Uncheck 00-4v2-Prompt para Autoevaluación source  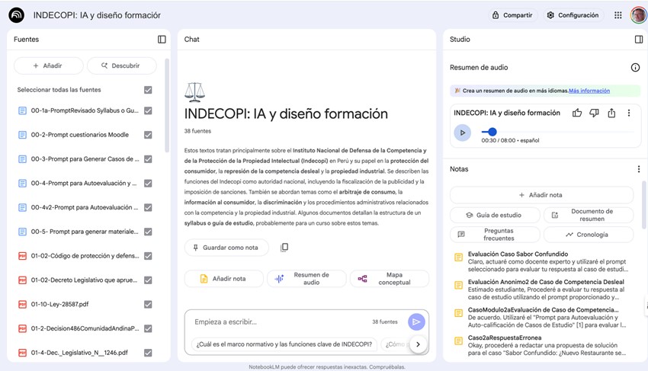pyautogui.click(x=148, y=207)
